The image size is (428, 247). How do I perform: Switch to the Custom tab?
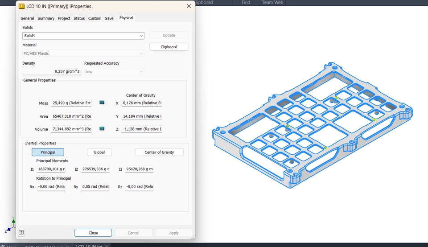[95, 18]
